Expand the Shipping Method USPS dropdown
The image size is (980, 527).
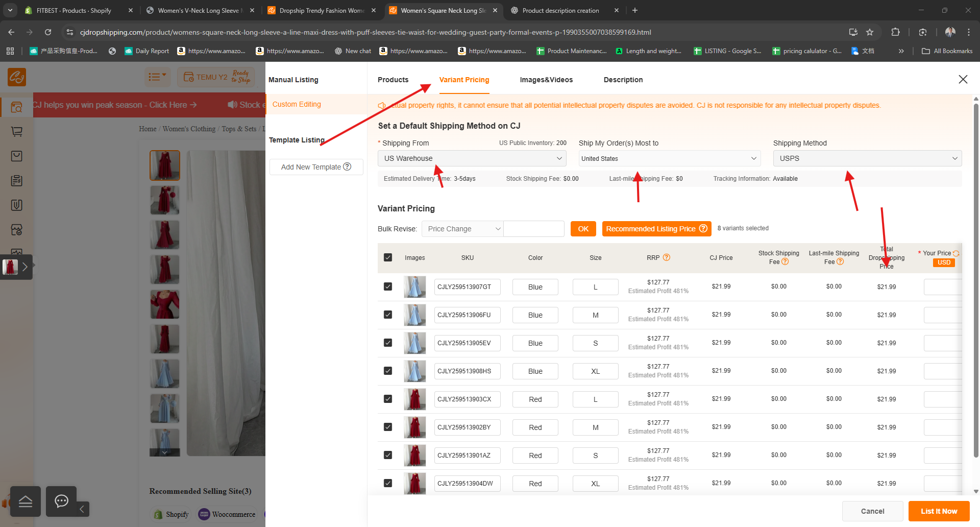click(x=867, y=158)
